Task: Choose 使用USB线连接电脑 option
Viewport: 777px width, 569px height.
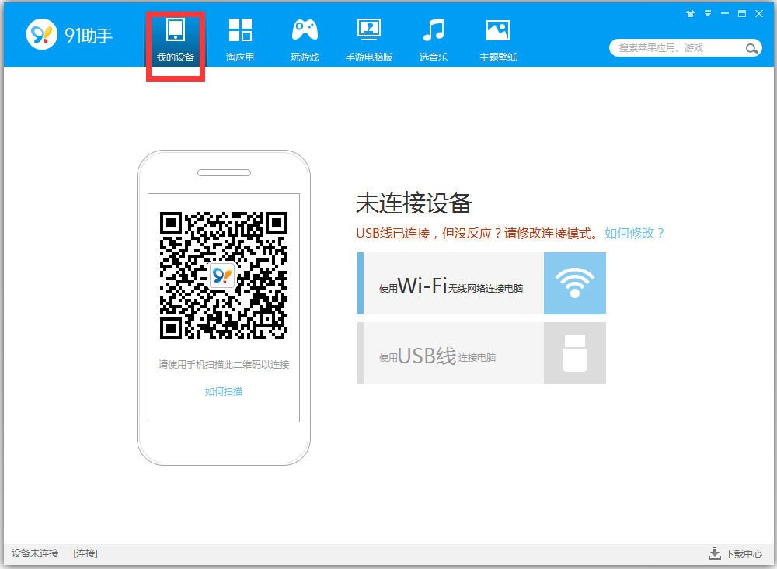Action: click(x=482, y=353)
